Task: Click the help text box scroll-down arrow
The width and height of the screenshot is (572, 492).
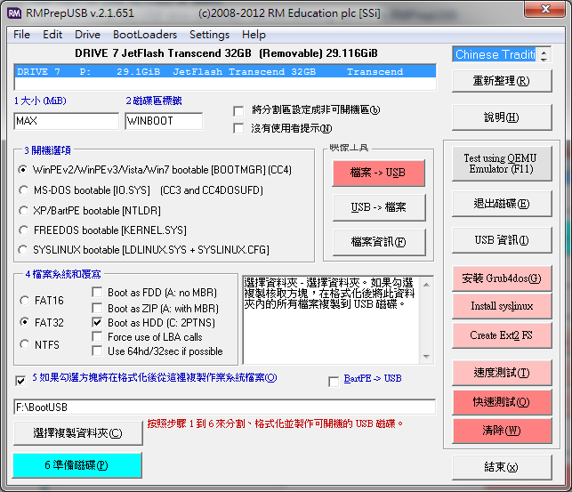Action: tap(426, 357)
